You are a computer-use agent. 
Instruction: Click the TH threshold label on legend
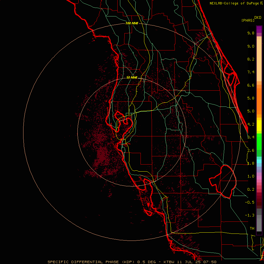pyautogui.click(x=252, y=229)
